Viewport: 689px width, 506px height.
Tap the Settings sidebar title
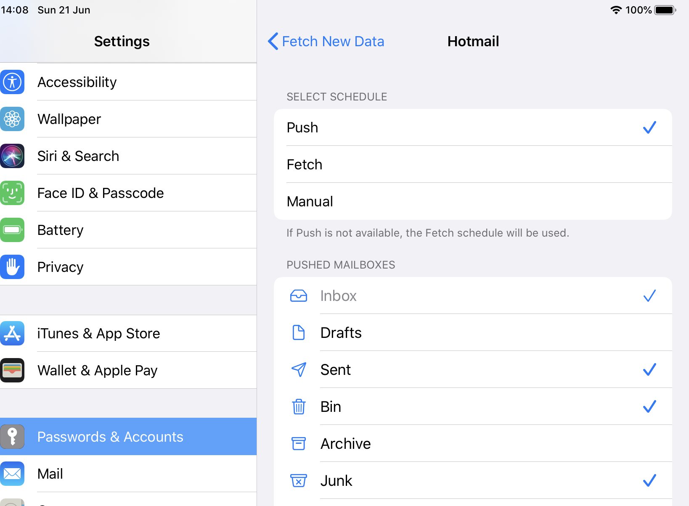click(x=122, y=41)
